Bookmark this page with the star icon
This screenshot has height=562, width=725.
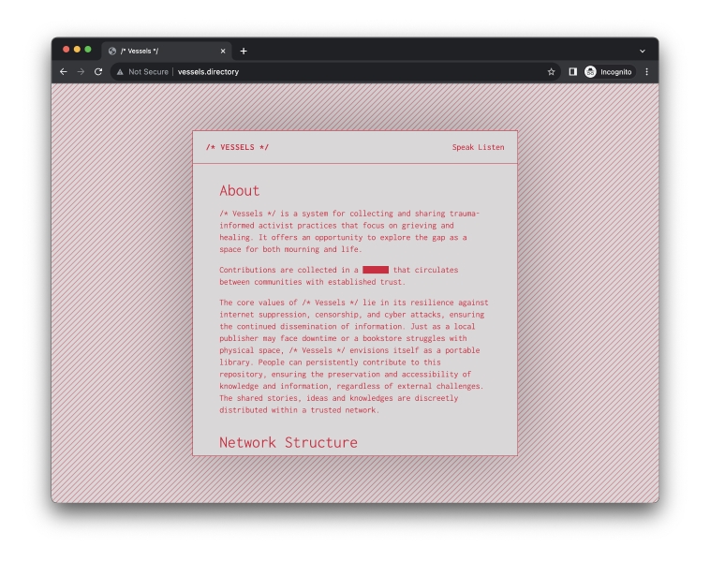click(551, 71)
